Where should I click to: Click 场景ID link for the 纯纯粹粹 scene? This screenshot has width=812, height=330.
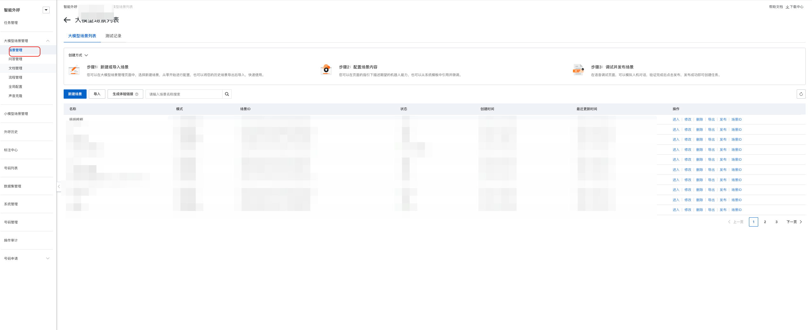pyautogui.click(x=736, y=120)
